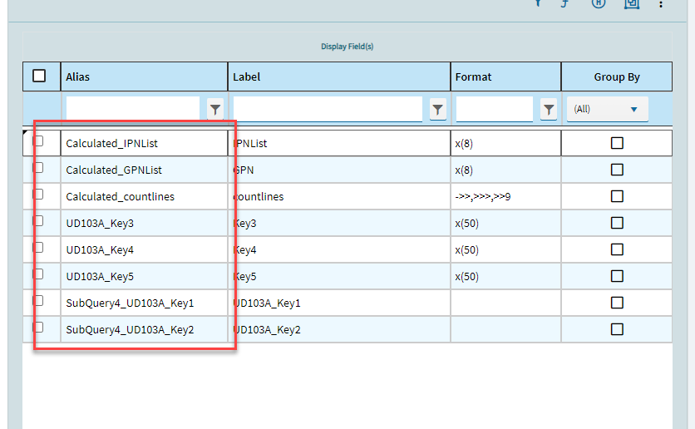Click the SubQuery4_UD103A_Key1 alias cell
This screenshot has height=429, width=695.
tap(144, 303)
